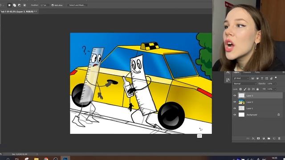Select the Background layer thumbnail
Viewport: 285px width, 160px height.
pos(241,115)
